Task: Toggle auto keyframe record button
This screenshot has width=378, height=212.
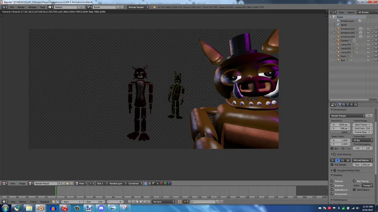Action: click(x=180, y=202)
